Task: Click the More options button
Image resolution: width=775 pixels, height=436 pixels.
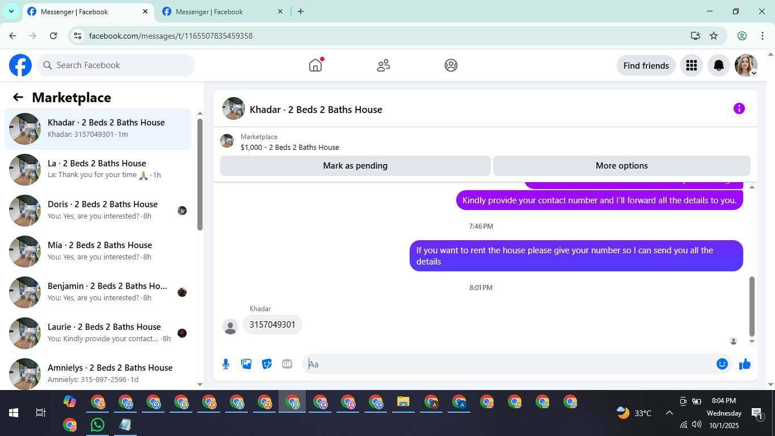Action: coord(622,166)
